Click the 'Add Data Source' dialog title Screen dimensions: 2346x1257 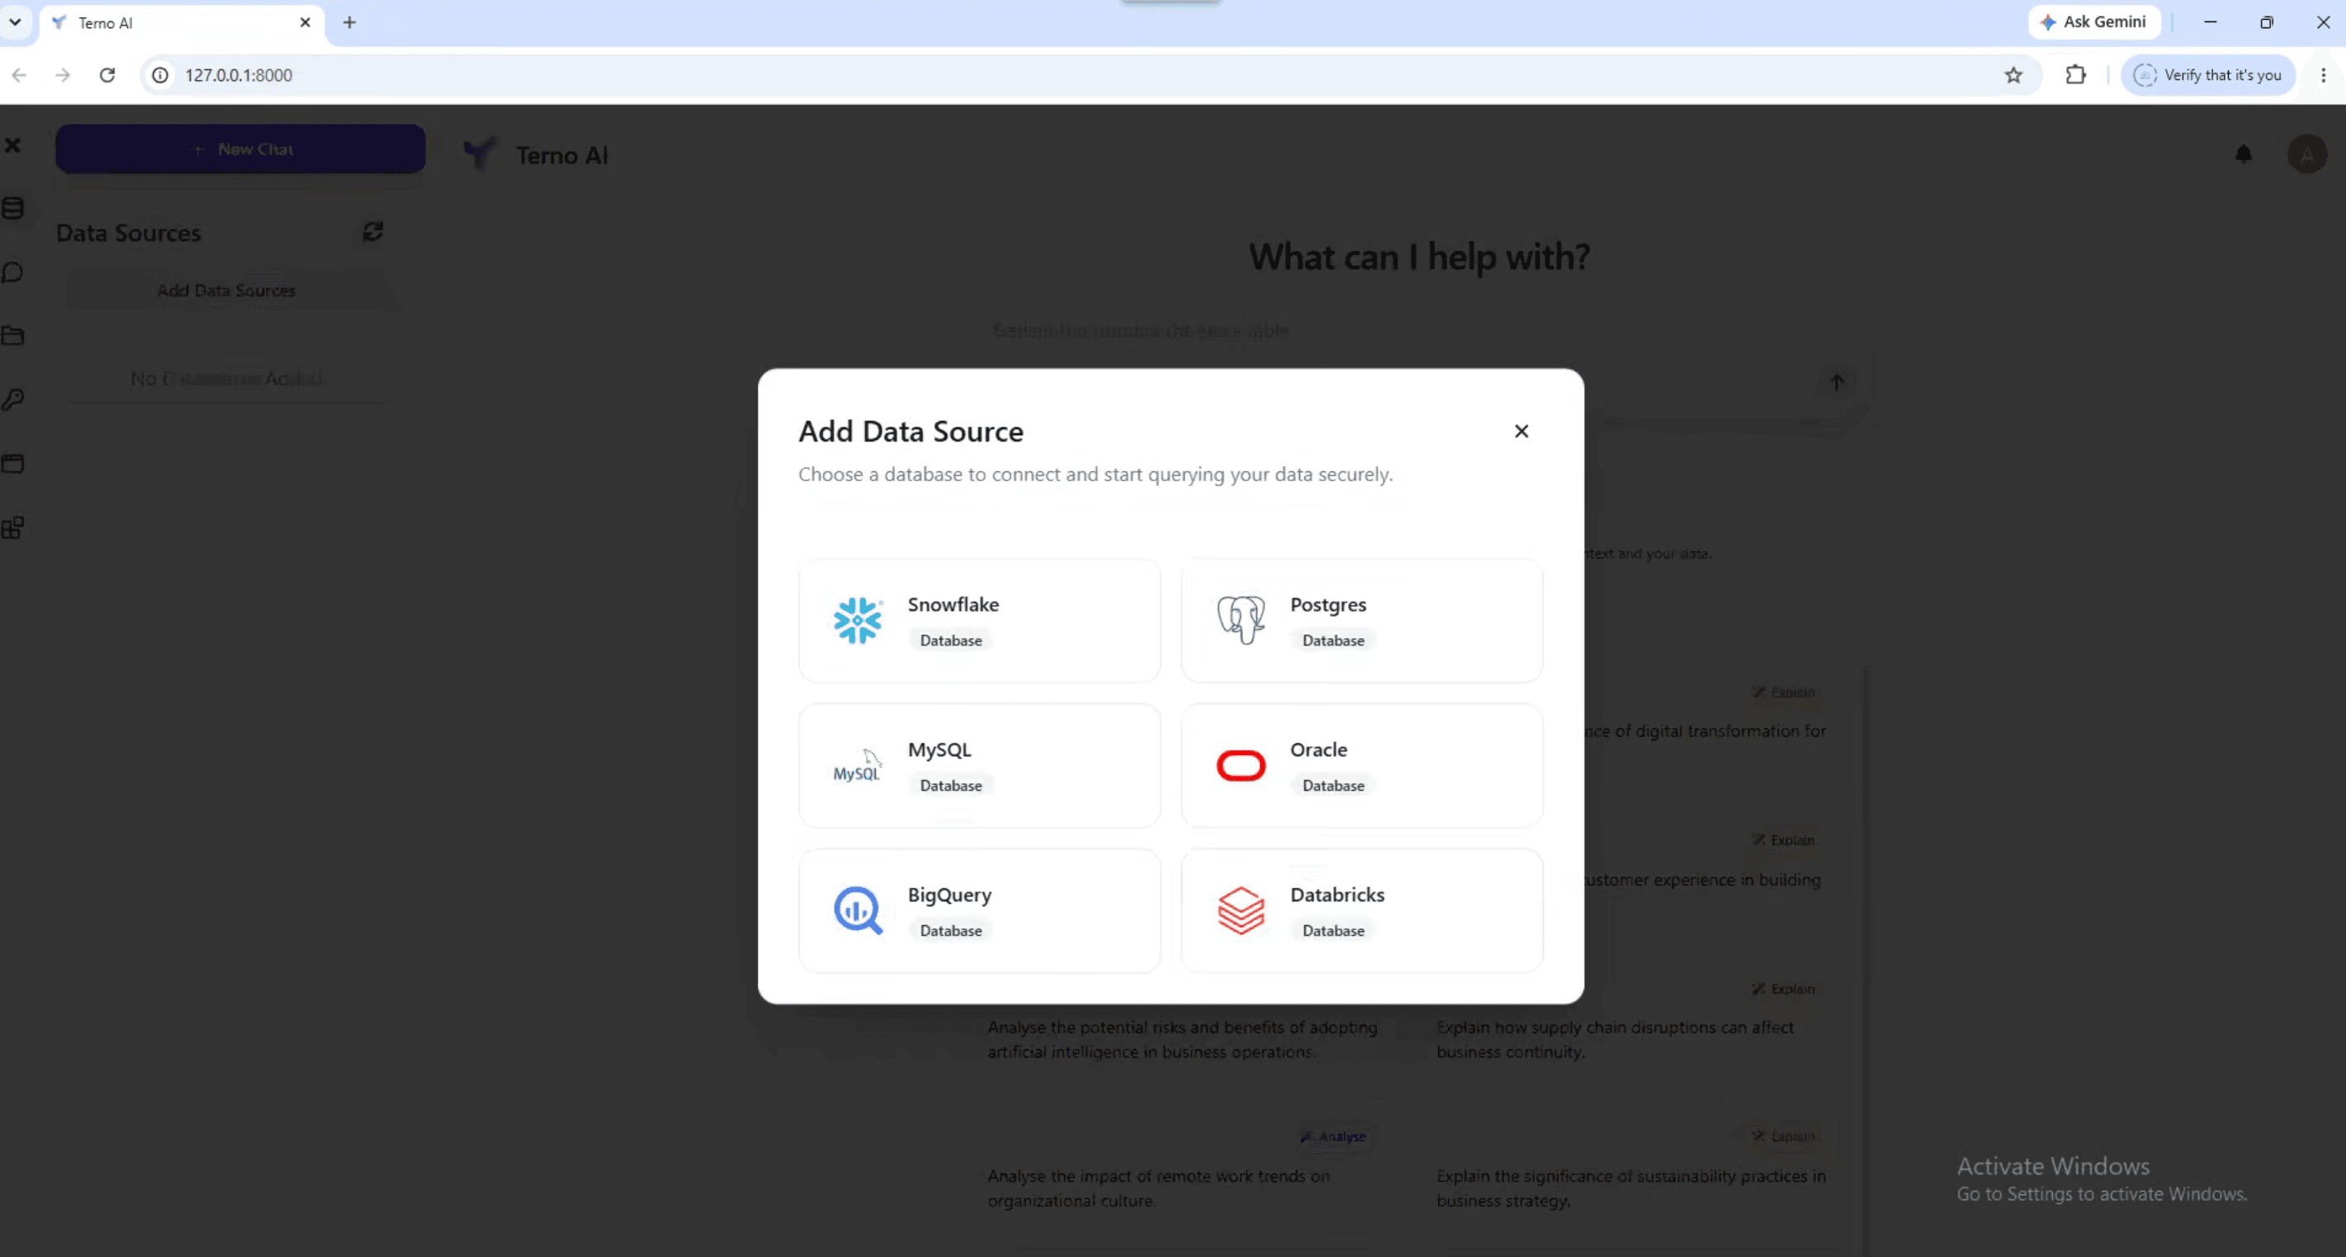[x=910, y=431]
